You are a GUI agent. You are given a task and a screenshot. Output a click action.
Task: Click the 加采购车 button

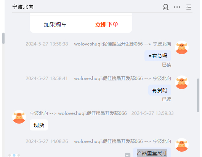(x=55, y=25)
